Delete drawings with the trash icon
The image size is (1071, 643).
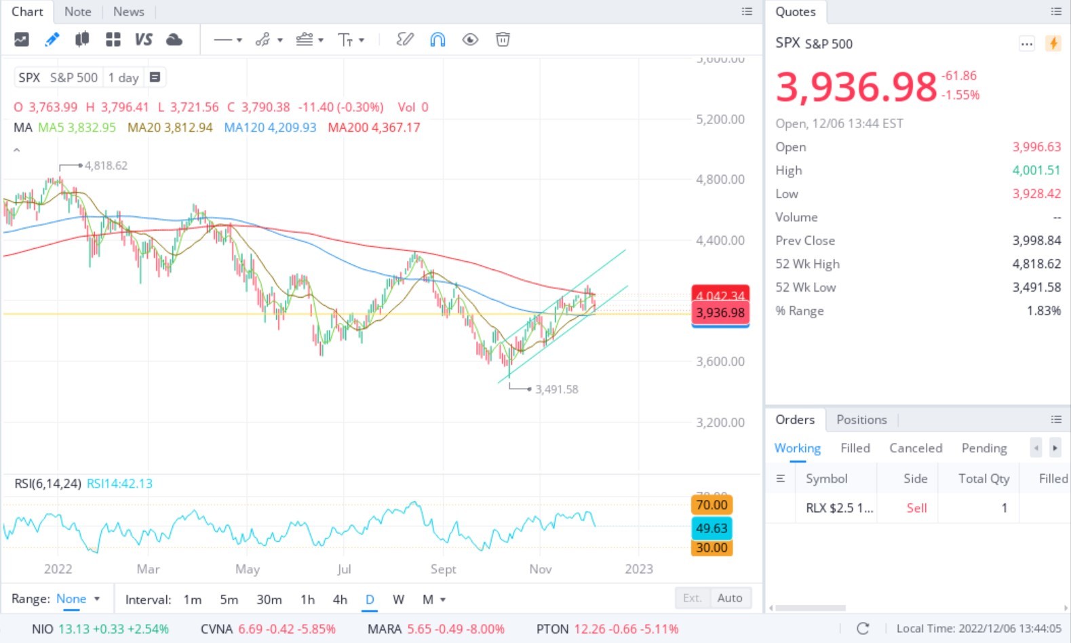(x=503, y=40)
